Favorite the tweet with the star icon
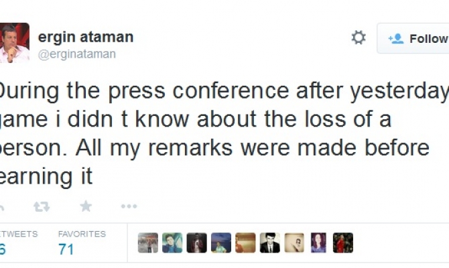The image size is (449, 268). pyautogui.click(x=86, y=206)
